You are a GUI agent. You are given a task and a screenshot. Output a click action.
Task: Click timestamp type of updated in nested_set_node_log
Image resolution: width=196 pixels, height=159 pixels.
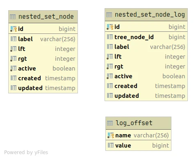click(x=170, y=96)
